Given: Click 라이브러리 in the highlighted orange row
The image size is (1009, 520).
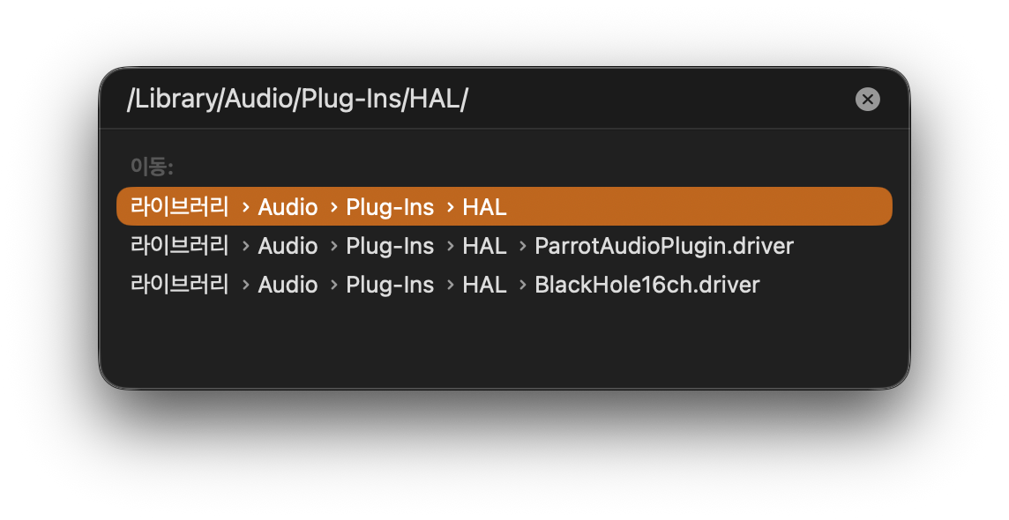Looking at the screenshot, I should click(179, 207).
